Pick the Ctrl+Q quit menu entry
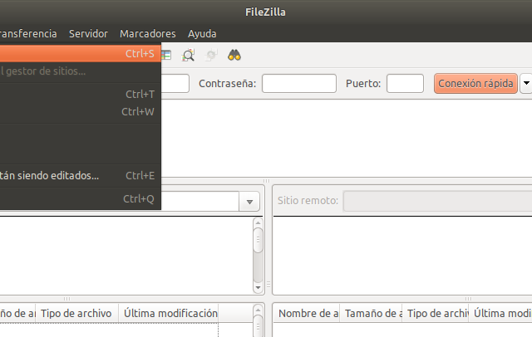 tap(80, 199)
